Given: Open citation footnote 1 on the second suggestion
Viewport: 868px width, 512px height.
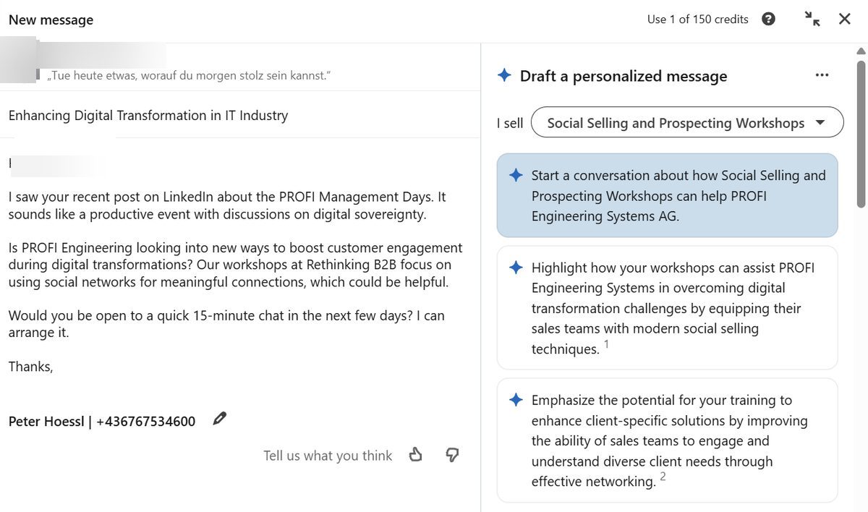Looking at the screenshot, I should [605, 344].
